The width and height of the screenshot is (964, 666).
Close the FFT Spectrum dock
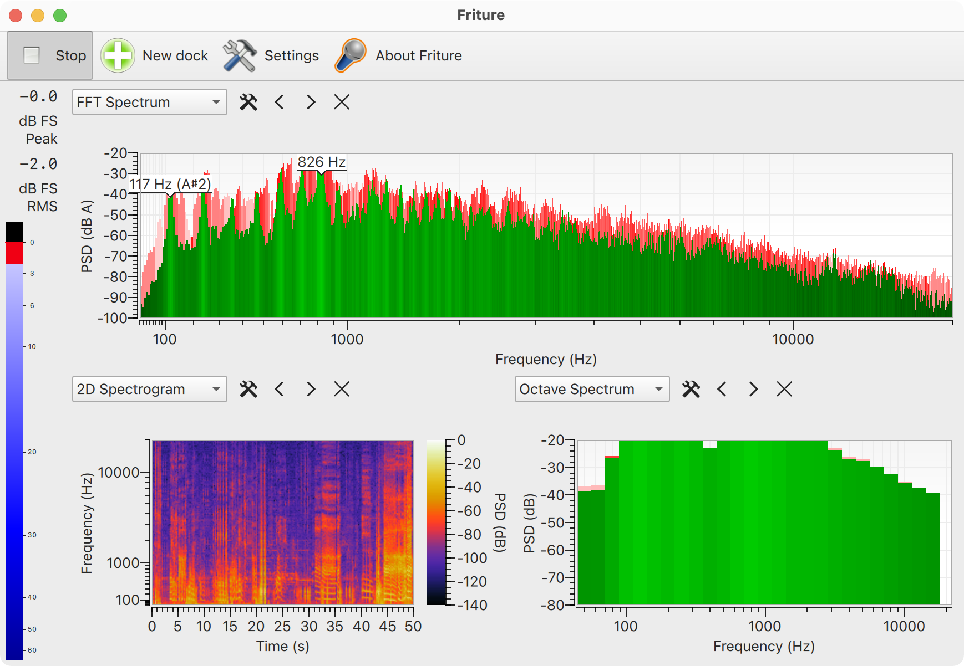tap(342, 102)
